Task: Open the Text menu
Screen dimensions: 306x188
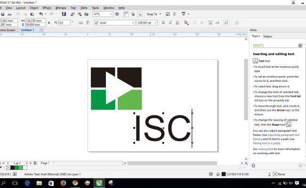Action: click(73, 8)
